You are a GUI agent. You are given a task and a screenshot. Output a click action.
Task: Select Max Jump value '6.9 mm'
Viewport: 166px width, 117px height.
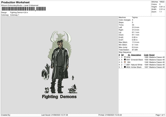tap(135, 47)
